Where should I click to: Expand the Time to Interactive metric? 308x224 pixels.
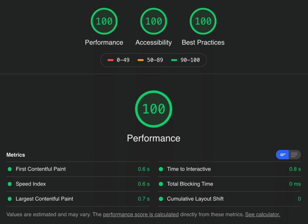tap(189, 169)
